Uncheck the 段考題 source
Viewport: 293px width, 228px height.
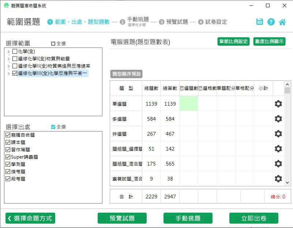click(8, 179)
